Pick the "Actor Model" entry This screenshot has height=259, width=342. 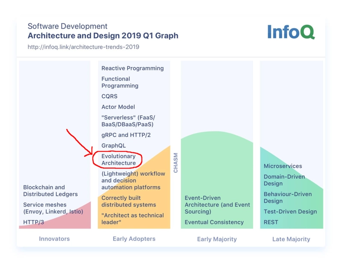click(x=118, y=107)
